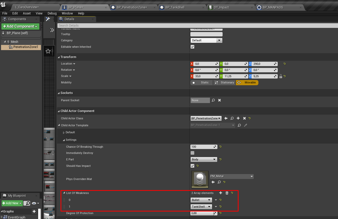The height and width of the screenshot is (219, 338).
Task: Click the star icon in the left strip
Action: click(48, 51)
